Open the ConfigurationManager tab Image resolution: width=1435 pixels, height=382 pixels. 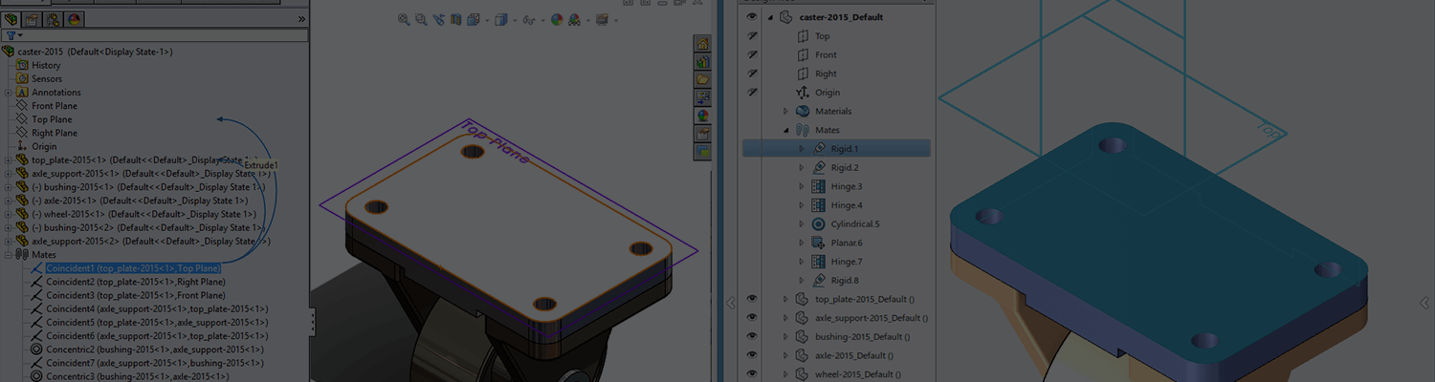click(53, 19)
